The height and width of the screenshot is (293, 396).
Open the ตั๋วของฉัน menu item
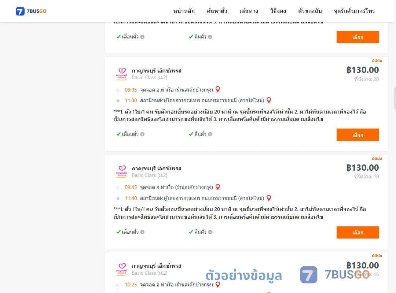click(310, 11)
